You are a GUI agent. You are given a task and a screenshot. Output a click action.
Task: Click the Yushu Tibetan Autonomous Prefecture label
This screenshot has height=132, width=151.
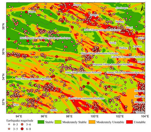click(33, 79)
